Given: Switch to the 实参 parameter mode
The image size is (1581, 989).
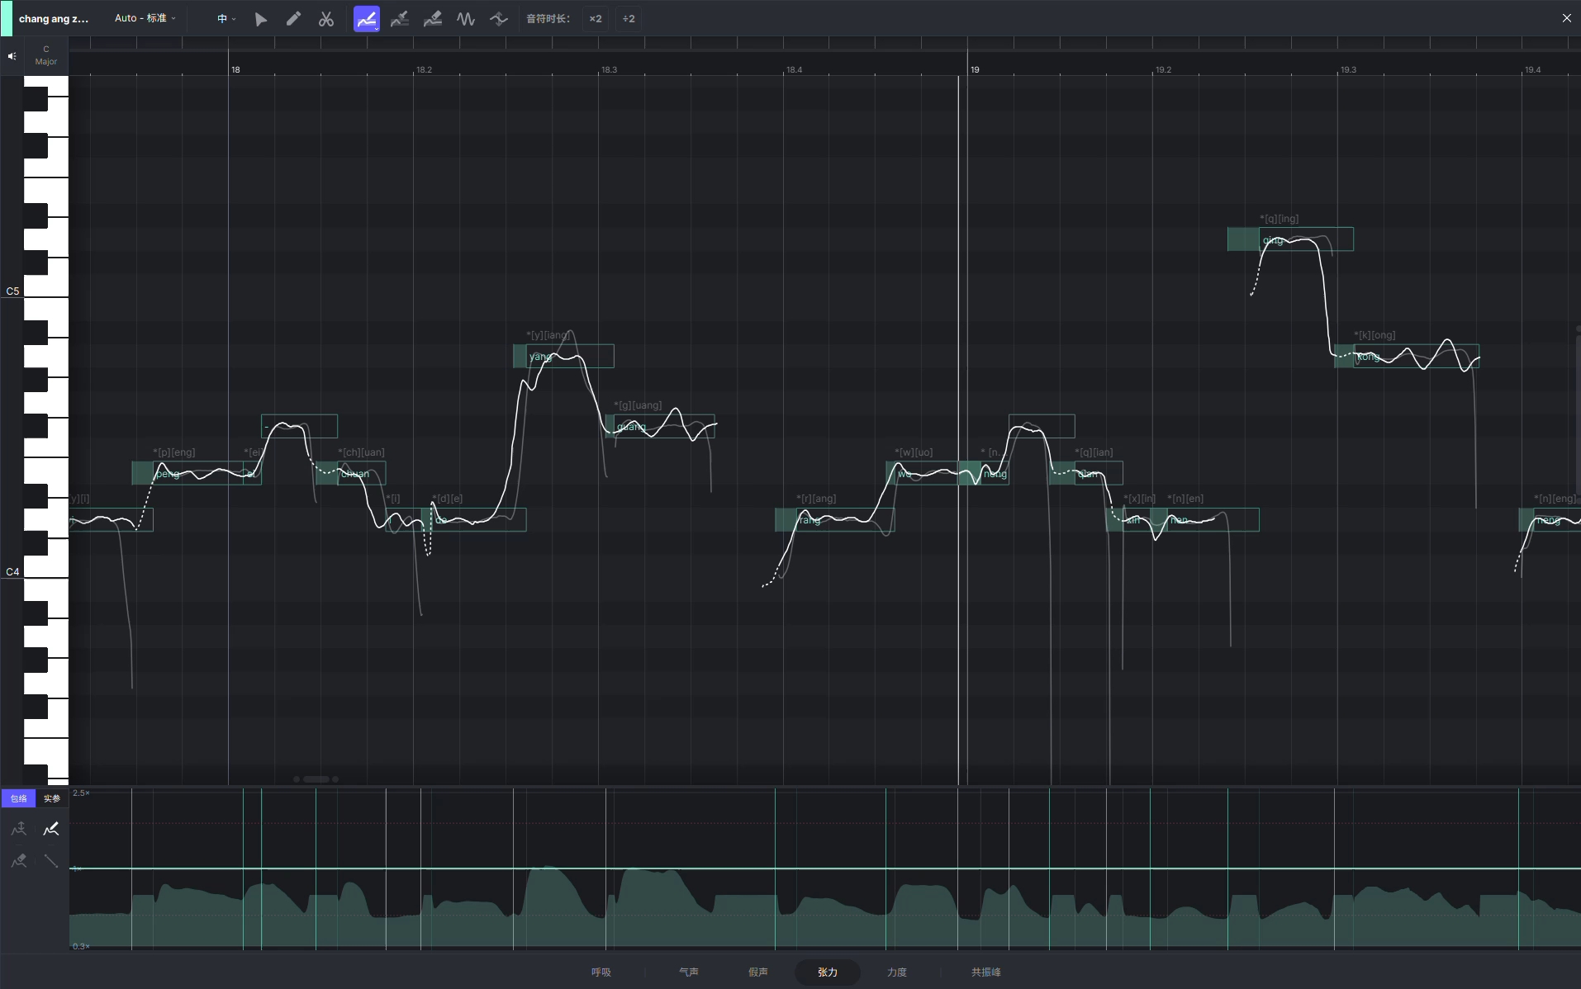Looking at the screenshot, I should 52,798.
